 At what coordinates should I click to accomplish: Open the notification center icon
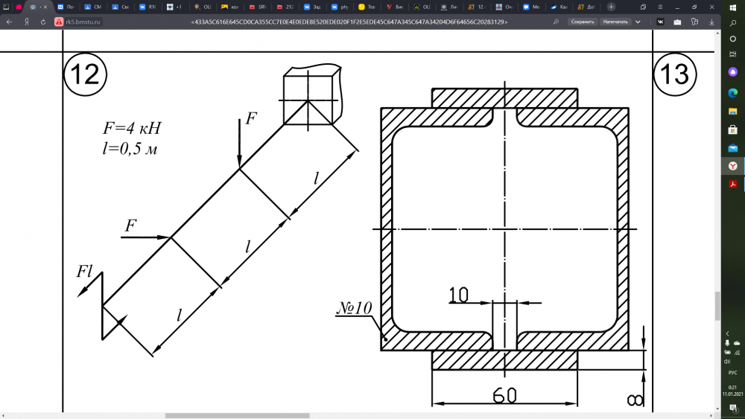click(x=733, y=408)
